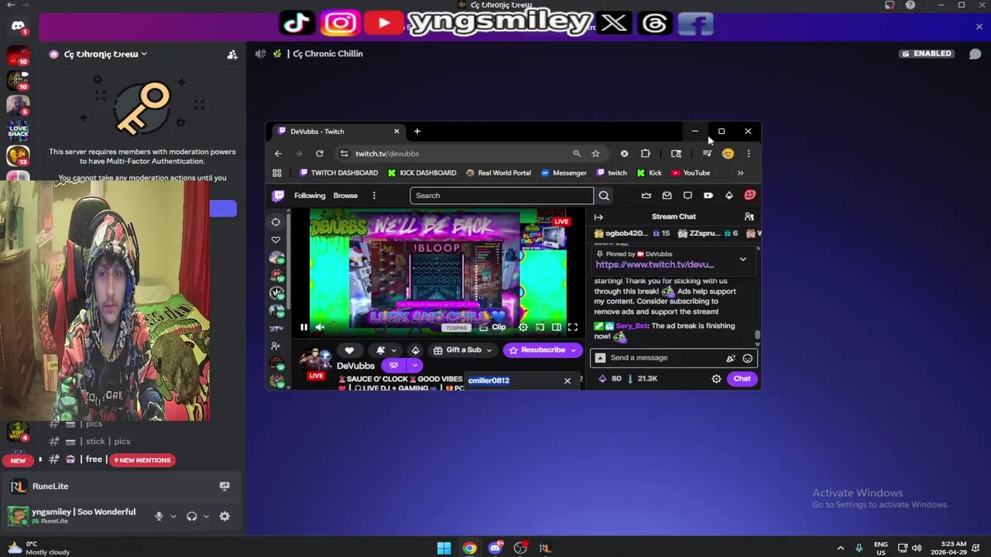
Task: Open the Following tab on Twitch
Action: (310, 196)
